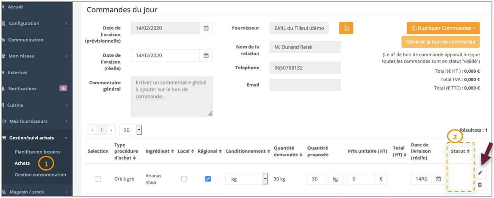
Task: Open the kg Conditionnement dropdown
Action: [x=247, y=179]
